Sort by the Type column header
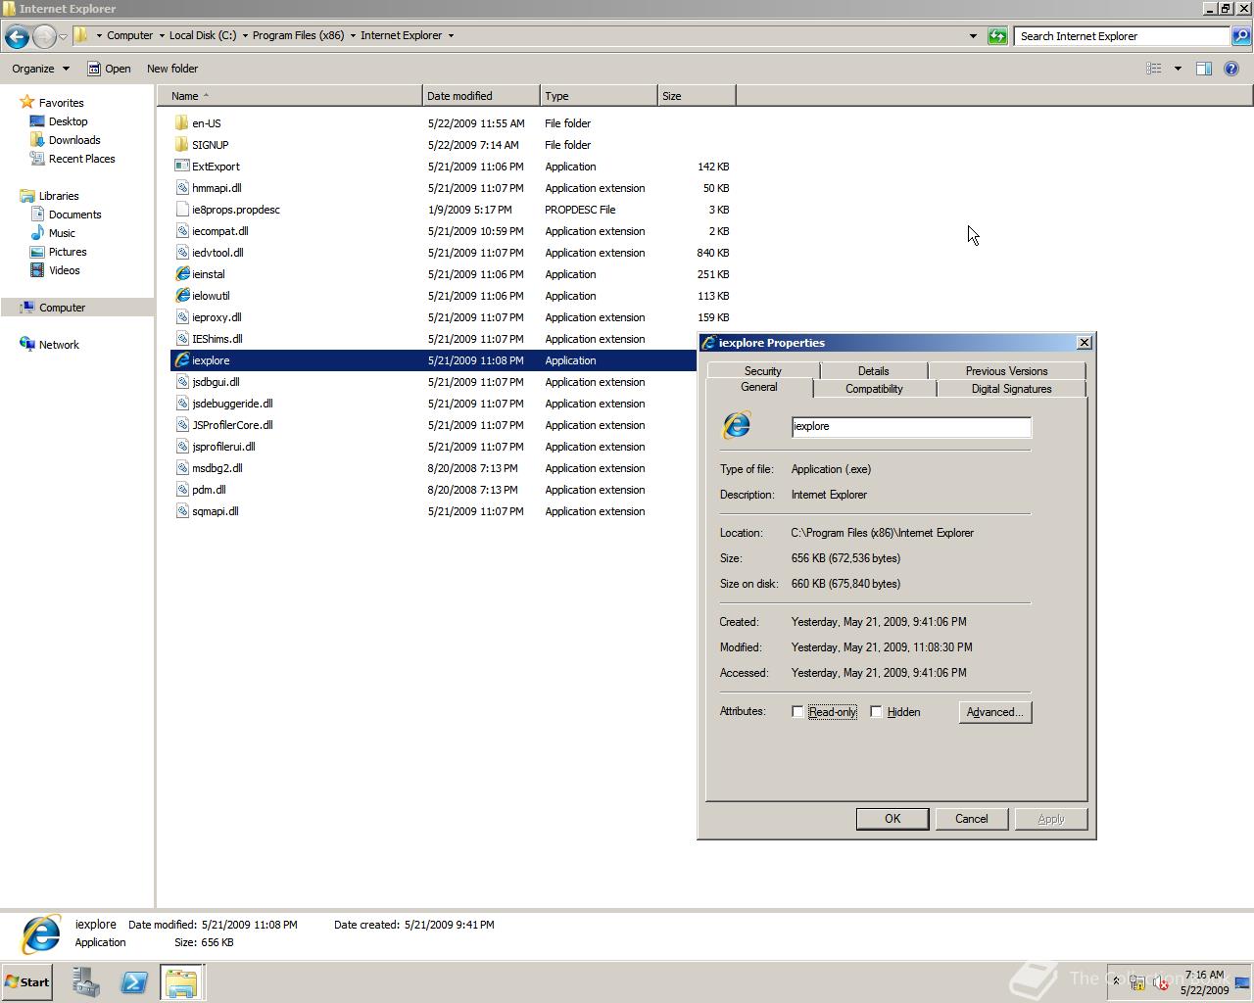The image size is (1254, 1003). coord(599,96)
